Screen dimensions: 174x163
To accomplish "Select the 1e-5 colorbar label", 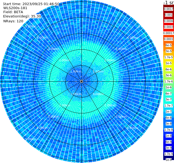I will [x=169, y=63].
